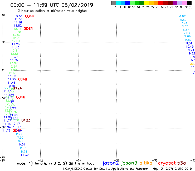Click the blue value 9.54
The image size is (195, 171).
[22, 144]
